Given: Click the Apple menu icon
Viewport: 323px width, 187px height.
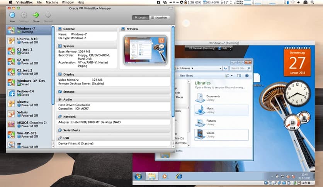Looking at the screenshot, I should tap(10, 2).
